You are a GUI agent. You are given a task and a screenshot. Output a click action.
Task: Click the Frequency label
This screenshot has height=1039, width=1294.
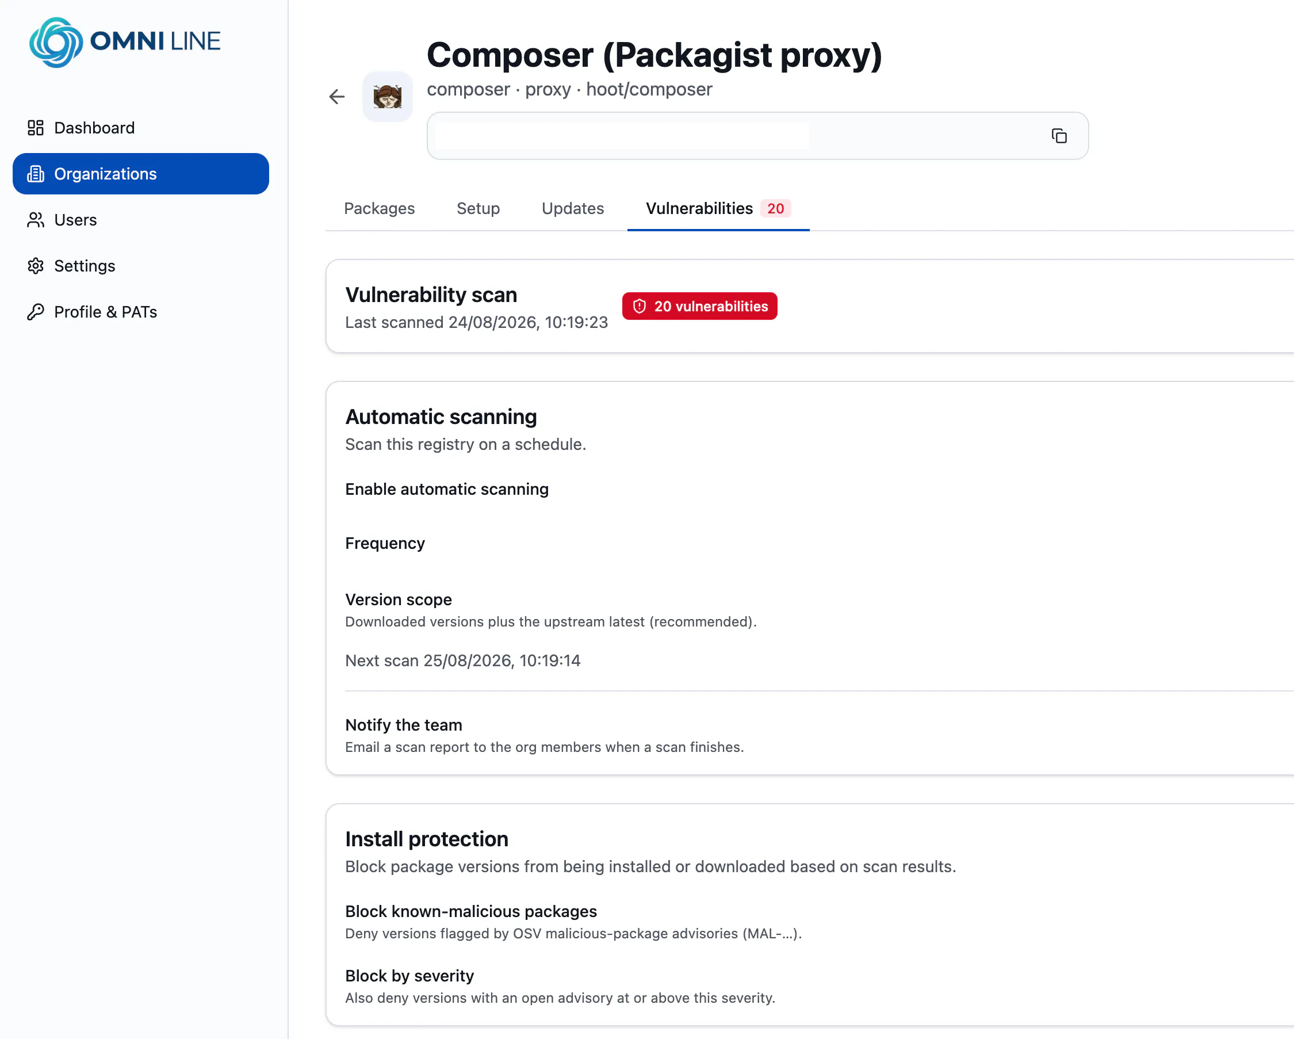[x=385, y=544]
